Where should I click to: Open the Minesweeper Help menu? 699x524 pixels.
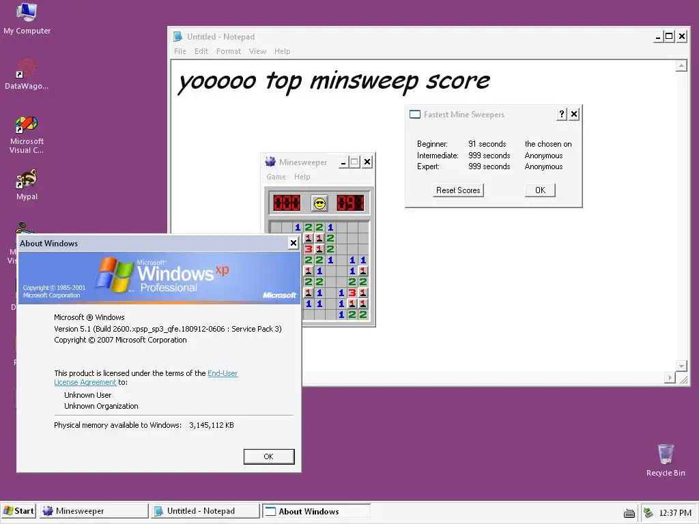(x=302, y=177)
